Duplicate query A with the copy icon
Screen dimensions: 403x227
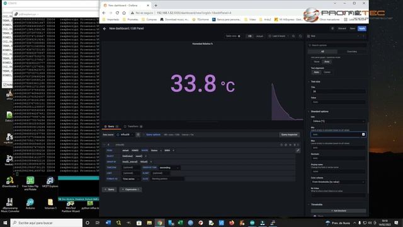[x=285, y=145]
